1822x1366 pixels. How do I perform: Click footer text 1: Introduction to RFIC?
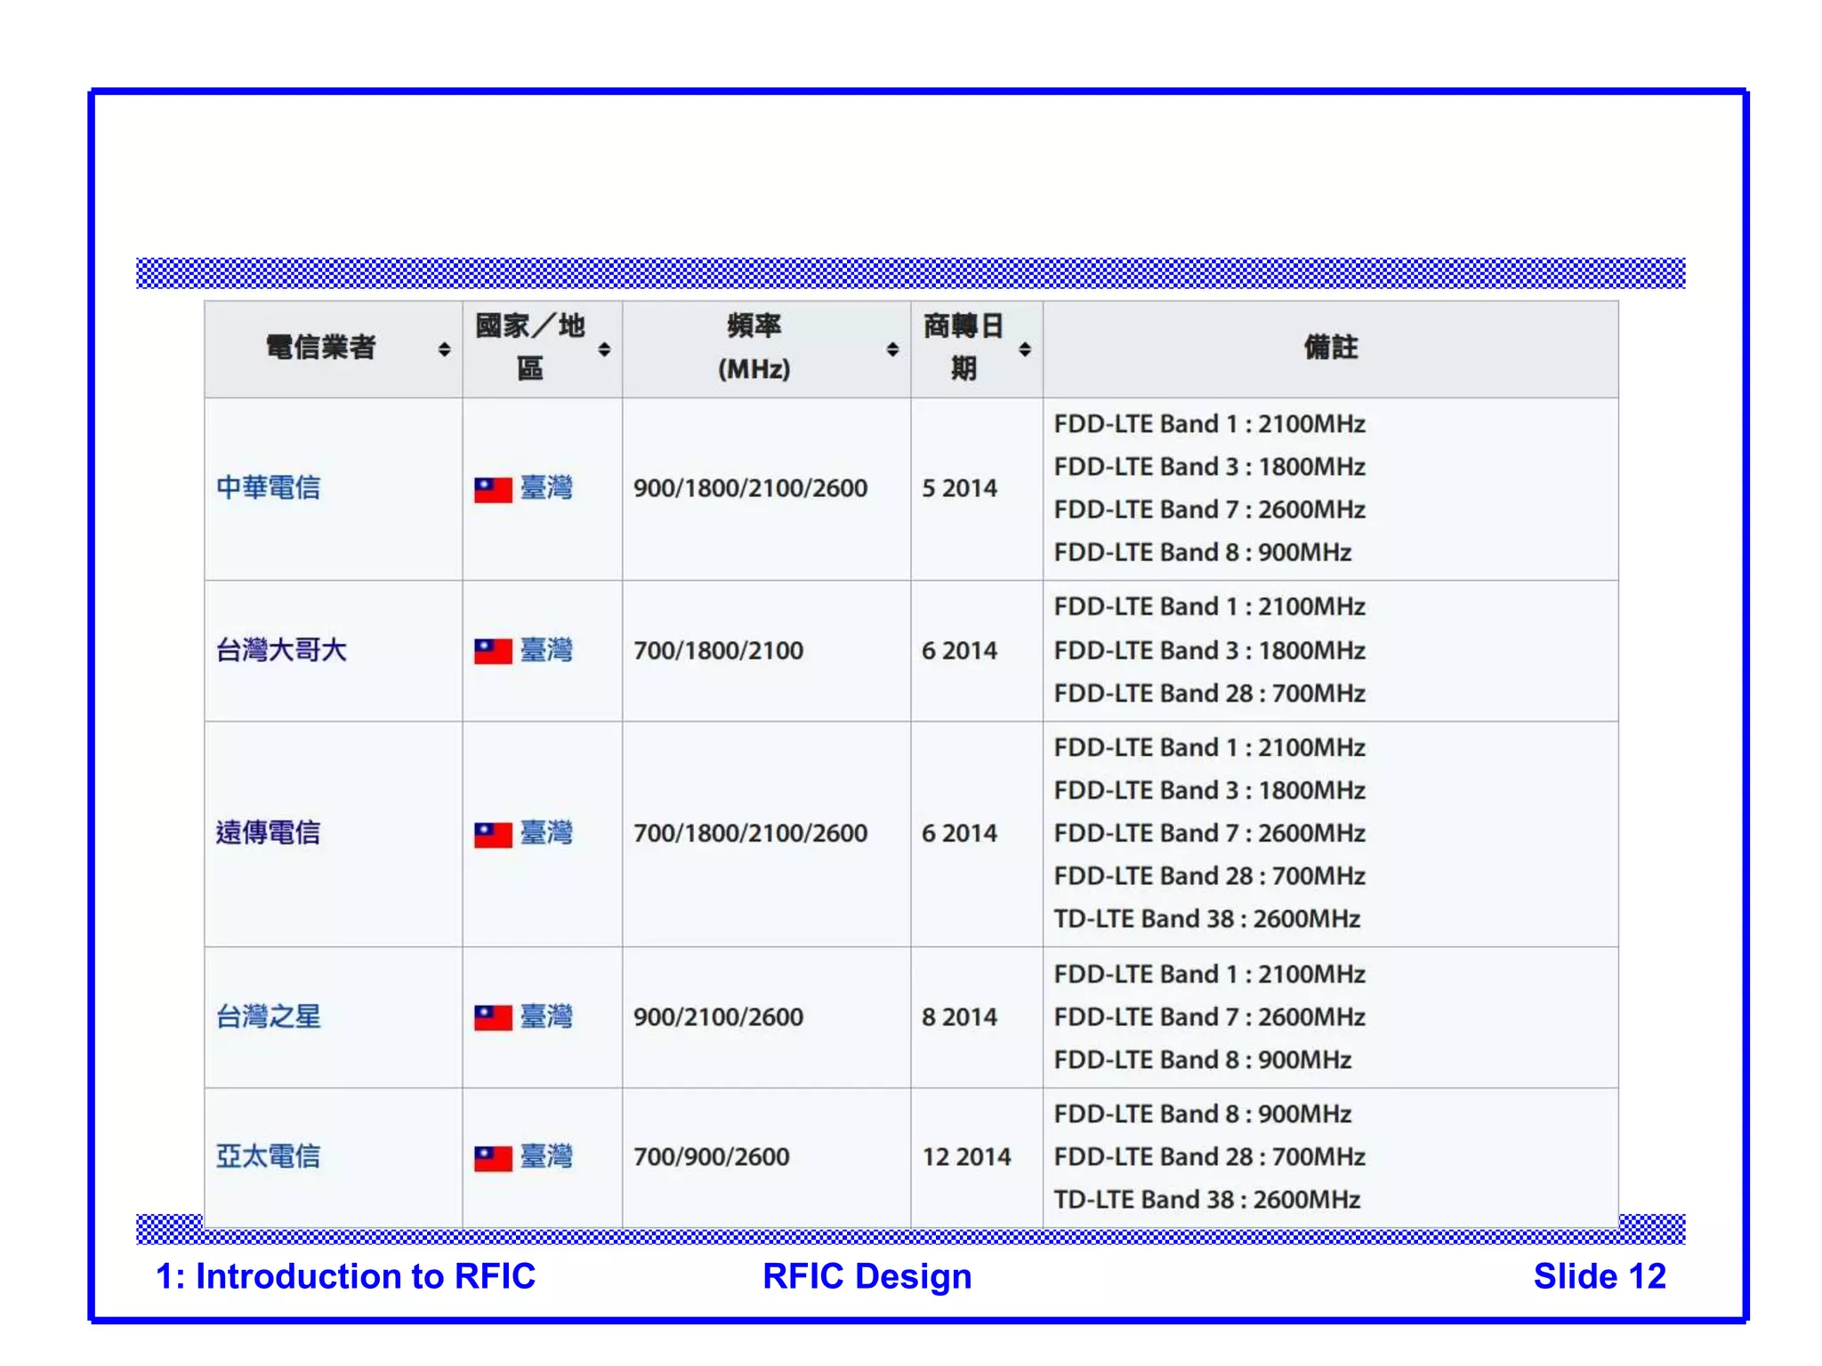coord(345,1276)
